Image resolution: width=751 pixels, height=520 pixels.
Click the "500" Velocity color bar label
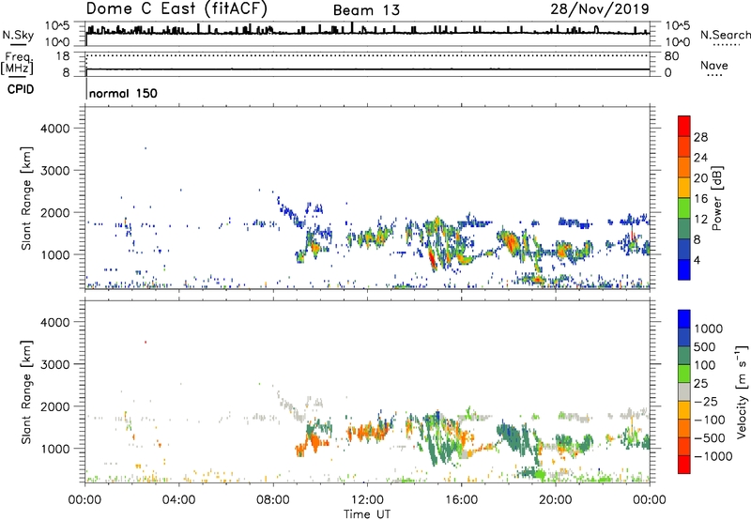[704, 347]
